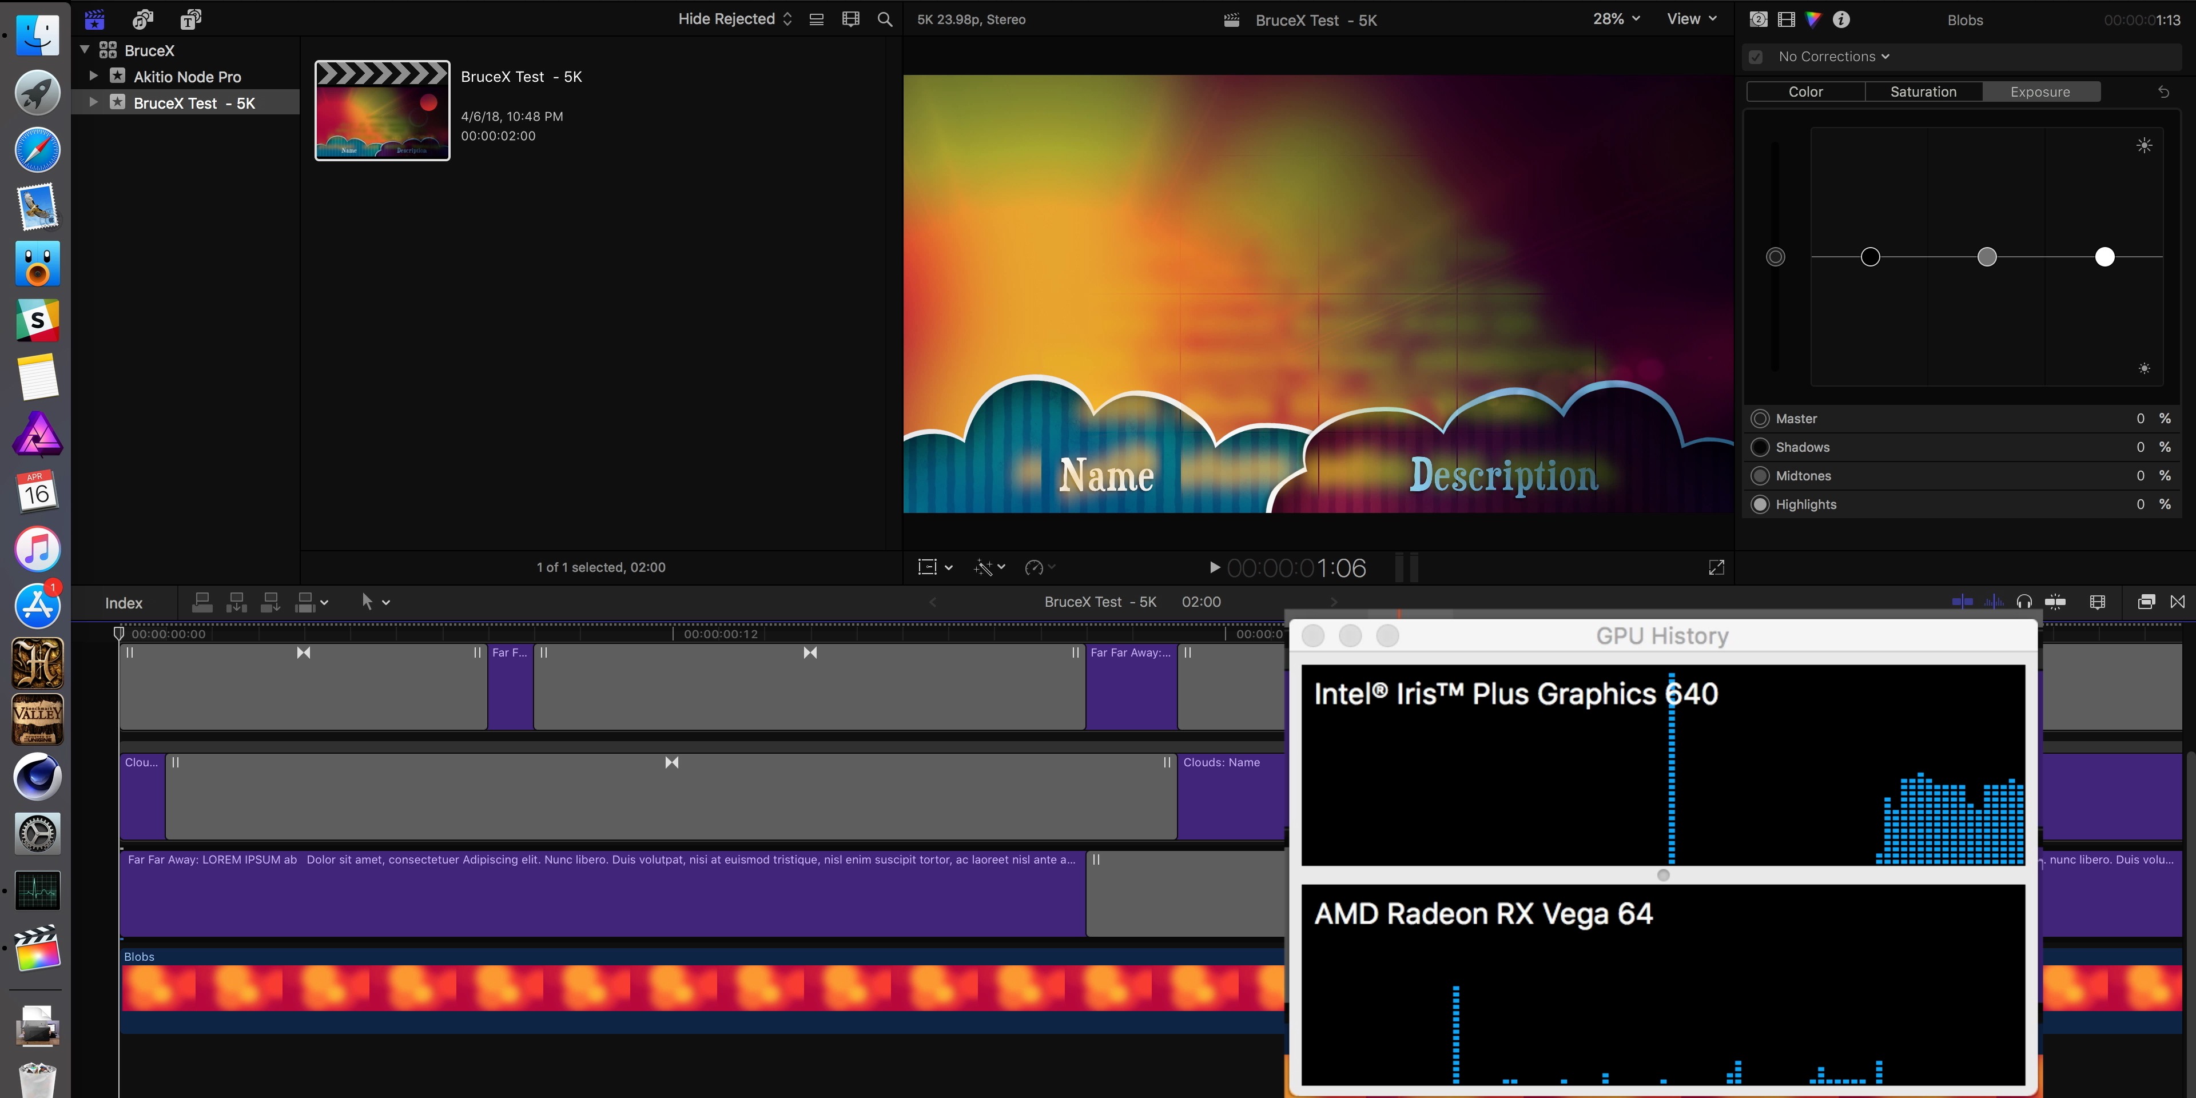Show the Color Inspector
The width and height of the screenshot is (2196, 1098).
click(1813, 19)
